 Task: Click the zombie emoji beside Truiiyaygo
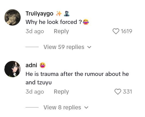[67, 14]
